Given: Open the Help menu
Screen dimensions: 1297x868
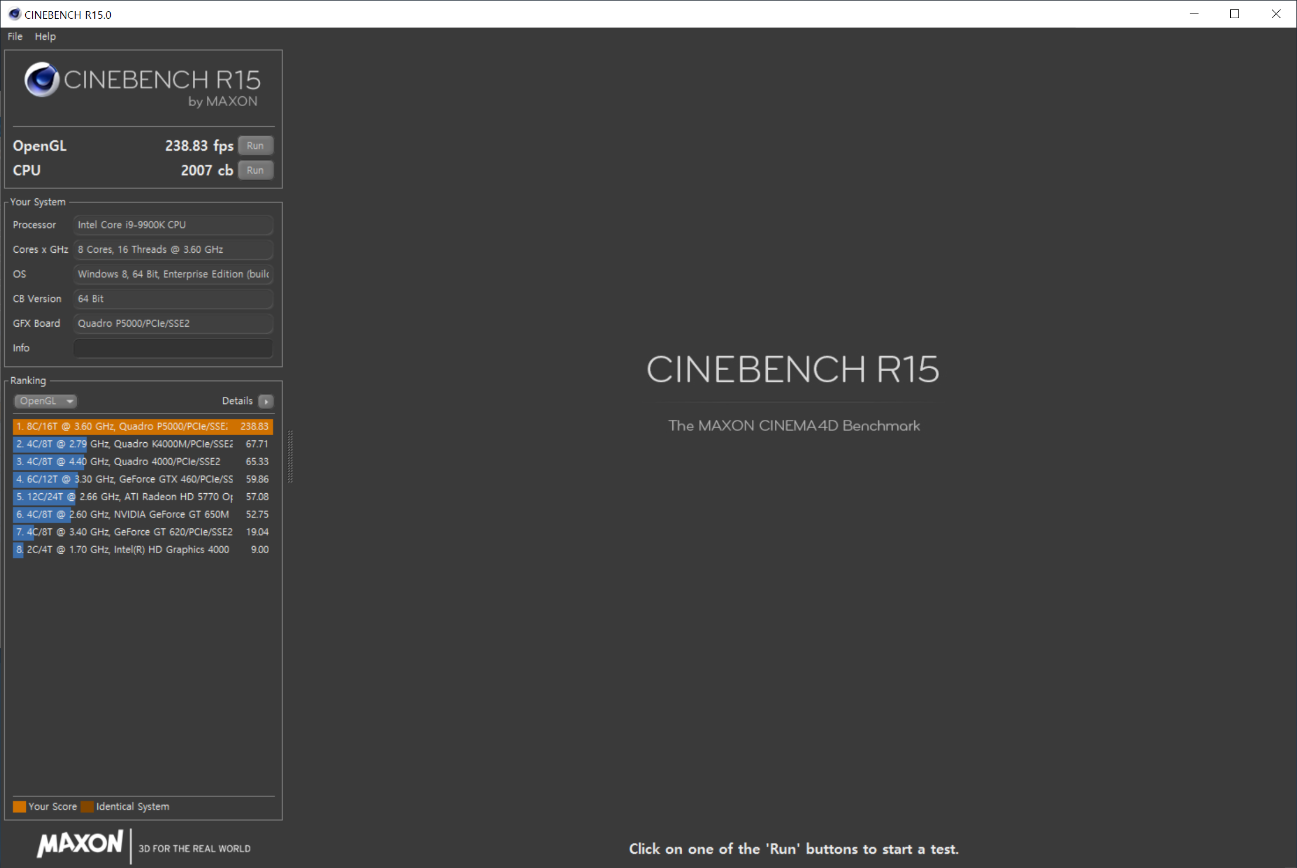Looking at the screenshot, I should coord(45,36).
